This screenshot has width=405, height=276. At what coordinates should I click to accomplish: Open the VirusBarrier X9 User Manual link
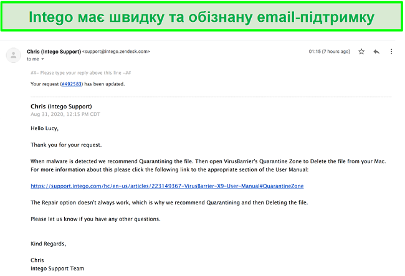167,186
